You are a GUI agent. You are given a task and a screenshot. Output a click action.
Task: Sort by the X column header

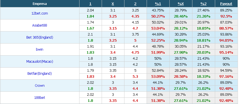113,4
